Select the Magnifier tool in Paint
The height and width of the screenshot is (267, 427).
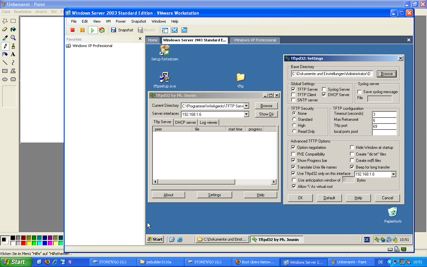(13, 38)
